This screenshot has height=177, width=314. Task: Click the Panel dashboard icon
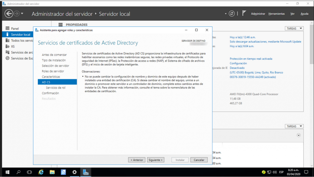click(8, 28)
